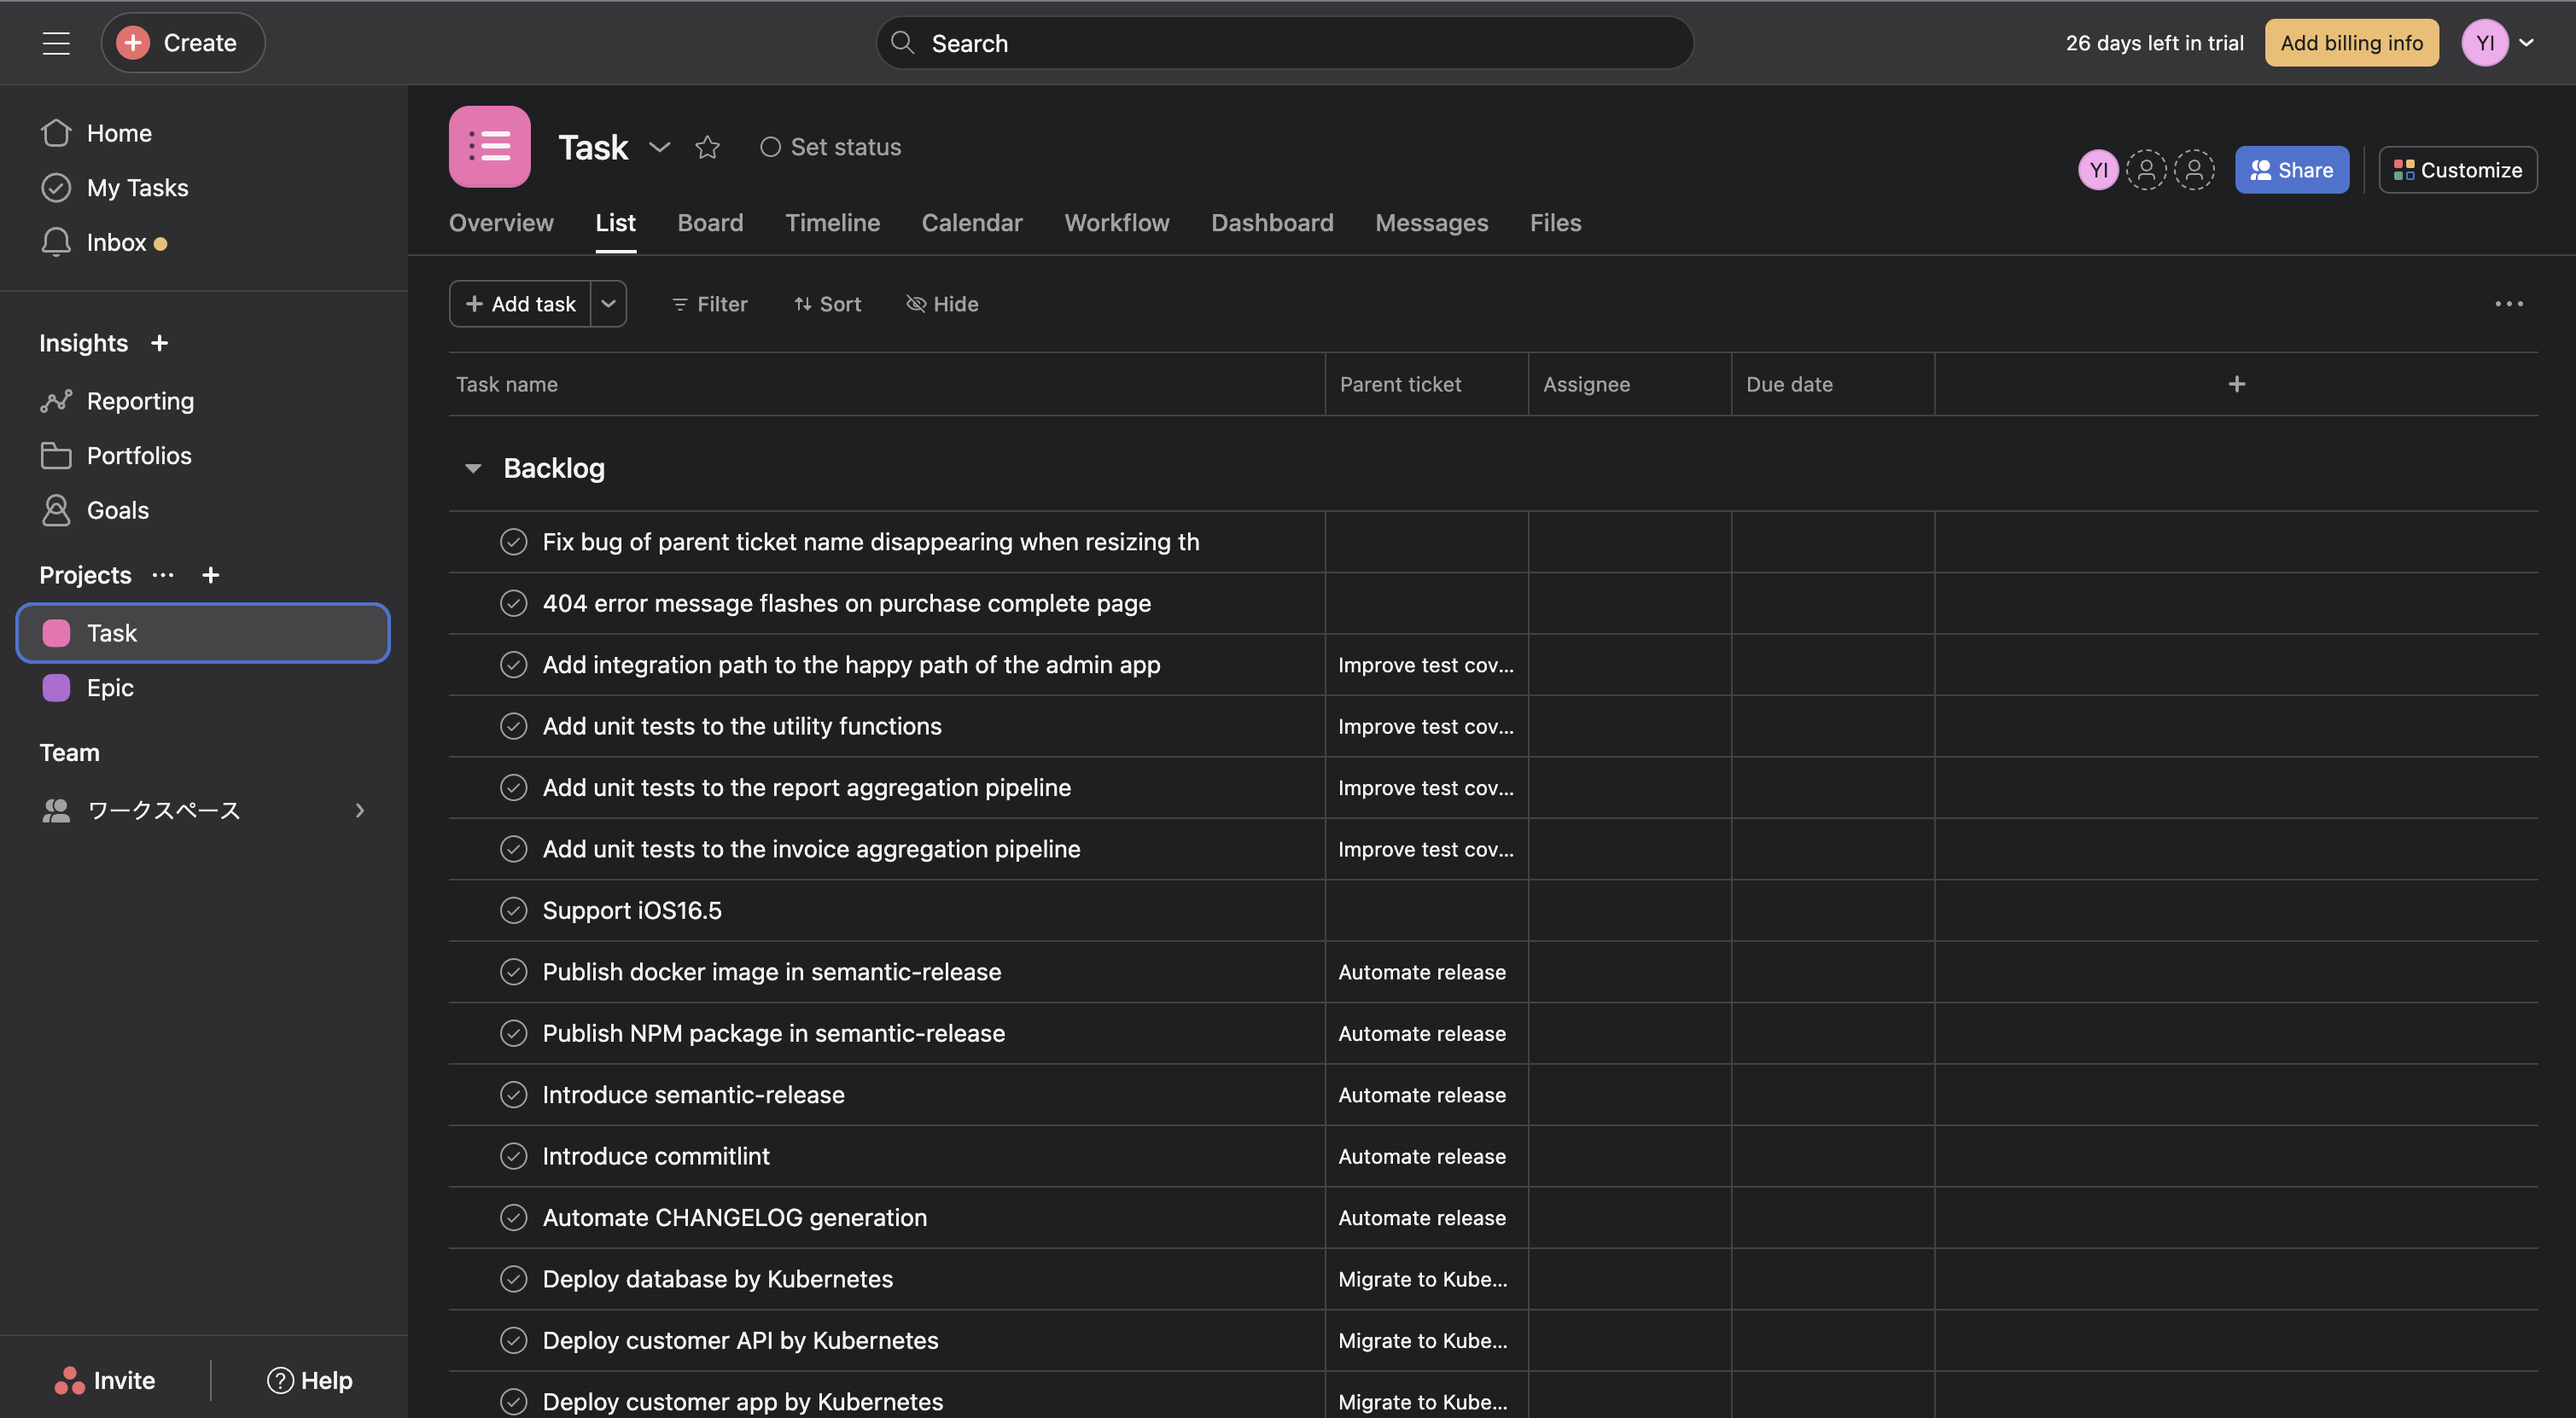Switch to the Board tab
Screen dimensions: 2576x1418
710,223
